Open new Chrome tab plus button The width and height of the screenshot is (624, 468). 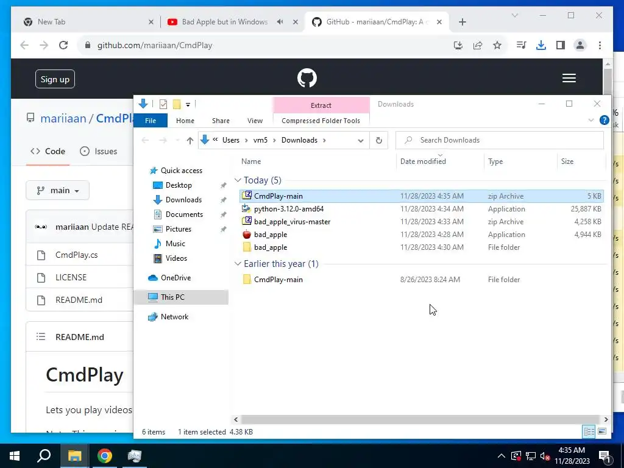click(x=462, y=22)
